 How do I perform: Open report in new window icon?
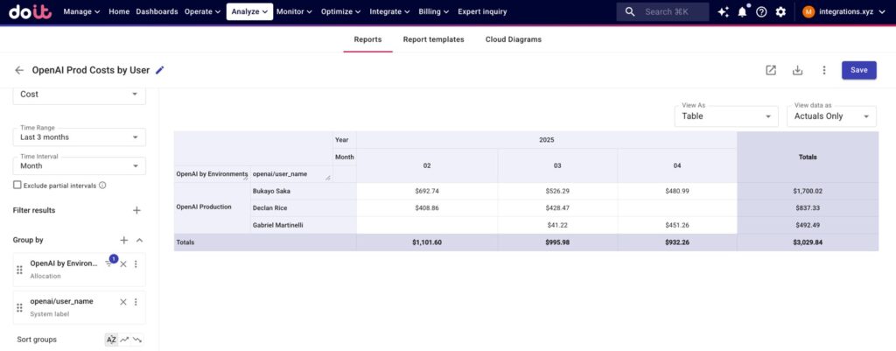pyautogui.click(x=771, y=70)
